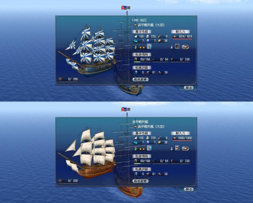Click the 船倉情報 header in the top panel
This screenshot has width=253, height=203.
(142, 55)
